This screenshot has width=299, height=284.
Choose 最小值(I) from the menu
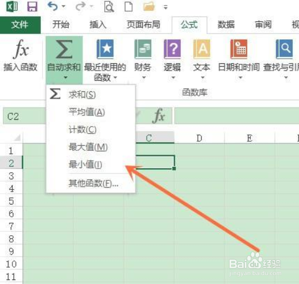coord(91,165)
